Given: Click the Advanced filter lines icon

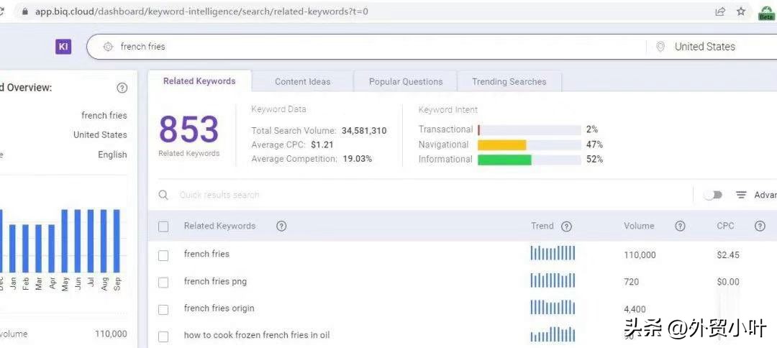Looking at the screenshot, I should tap(741, 195).
